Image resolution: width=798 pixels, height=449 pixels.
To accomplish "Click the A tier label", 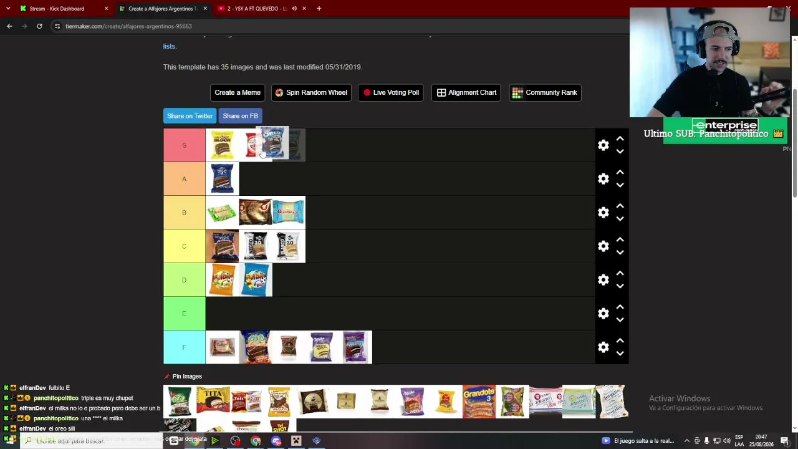I will point(184,179).
